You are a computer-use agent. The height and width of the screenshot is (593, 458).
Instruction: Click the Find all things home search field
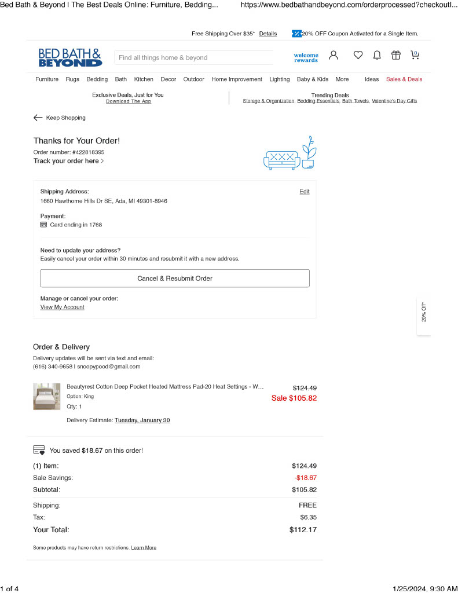[193, 57]
